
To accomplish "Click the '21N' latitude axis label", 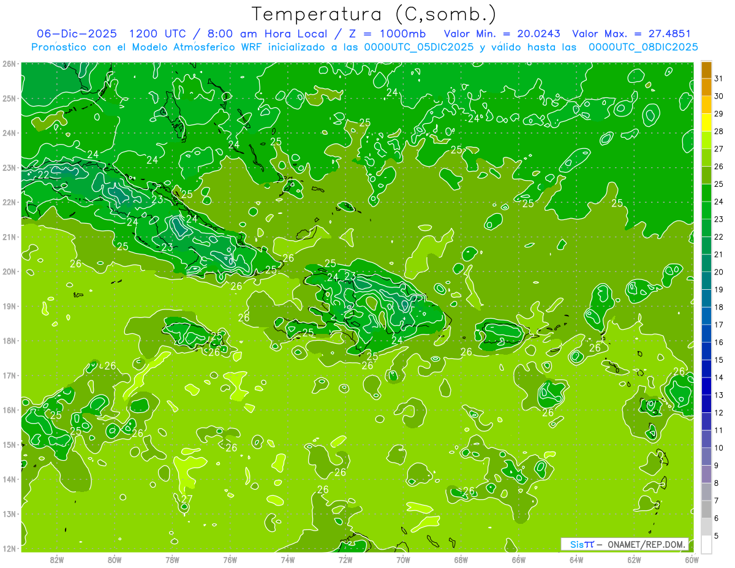I will (9, 237).
